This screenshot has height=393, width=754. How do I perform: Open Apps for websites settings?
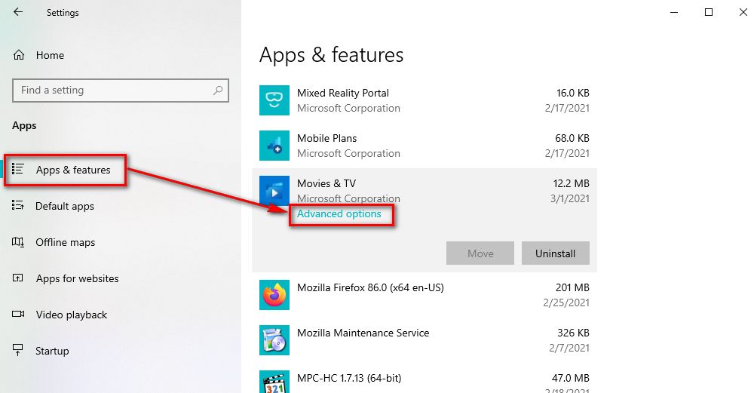tap(78, 278)
